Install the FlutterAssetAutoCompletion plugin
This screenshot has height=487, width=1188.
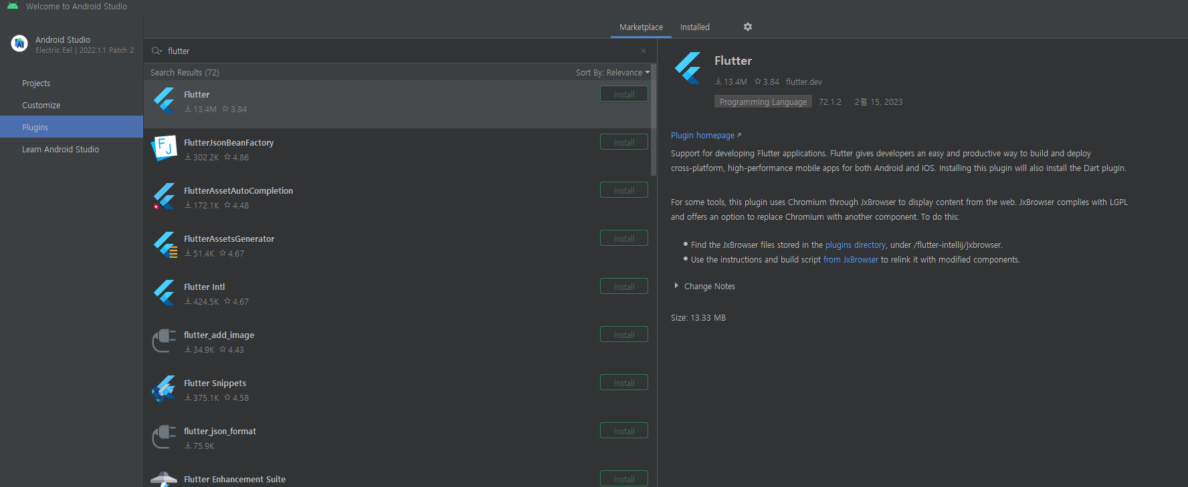coord(624,190)
